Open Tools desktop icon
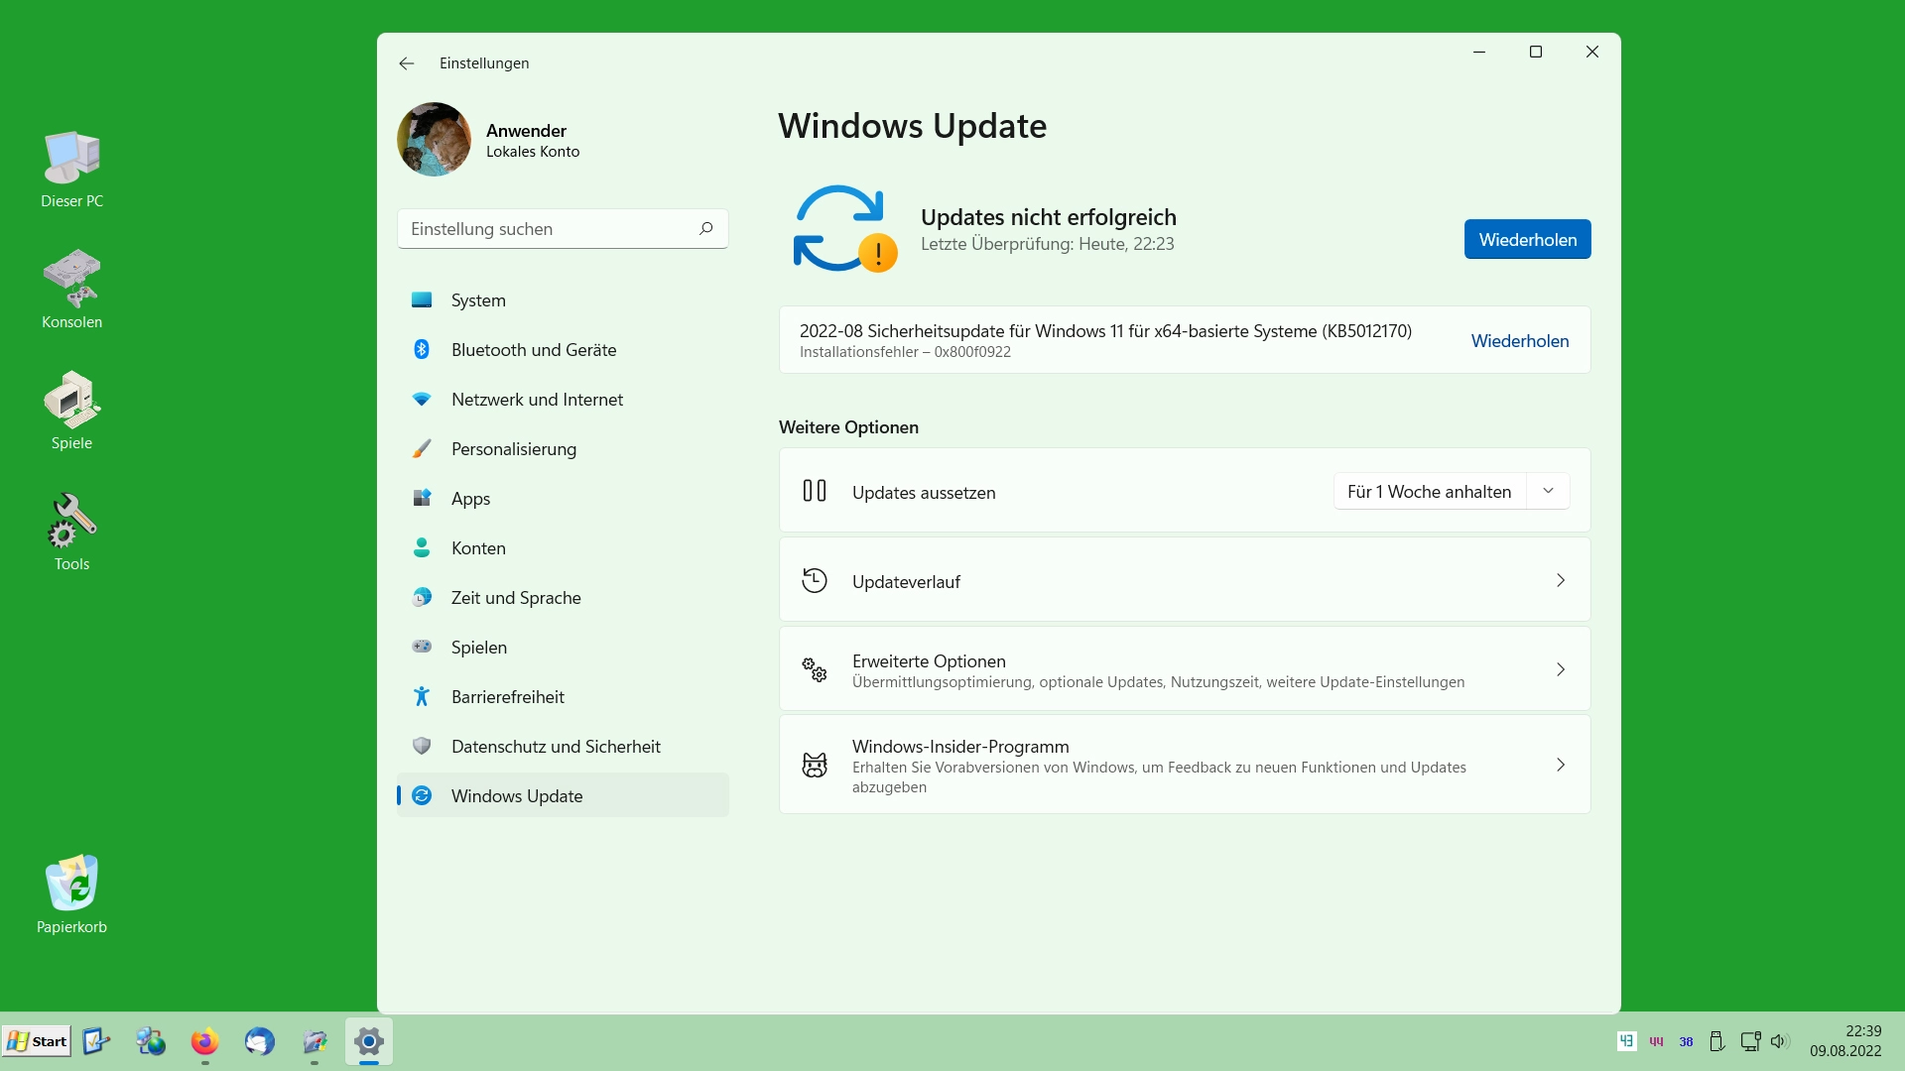1905x1071 pixels. pyautogui.click(x=71, y=533)
